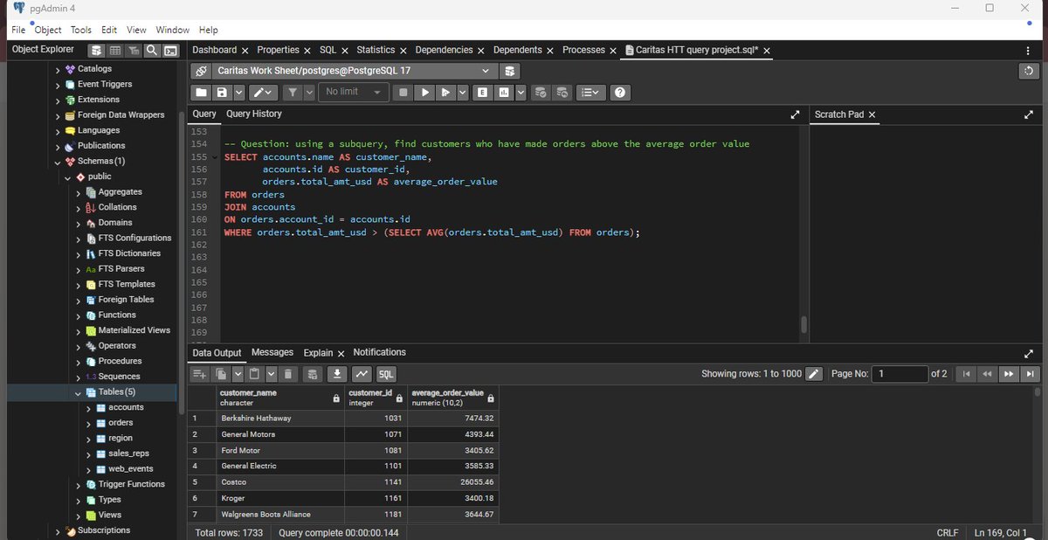Screen dimensions: 1048x540
Task: Collapse the Schemas (1) tree node
Action: point(58,162)
